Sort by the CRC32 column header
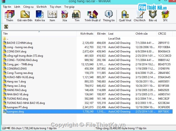Viewport: 176px width, 131px height. coord(164,34)
